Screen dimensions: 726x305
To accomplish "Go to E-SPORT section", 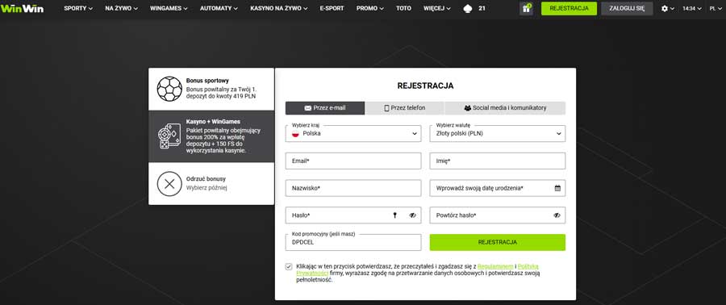I will click(x=332, y=8).
